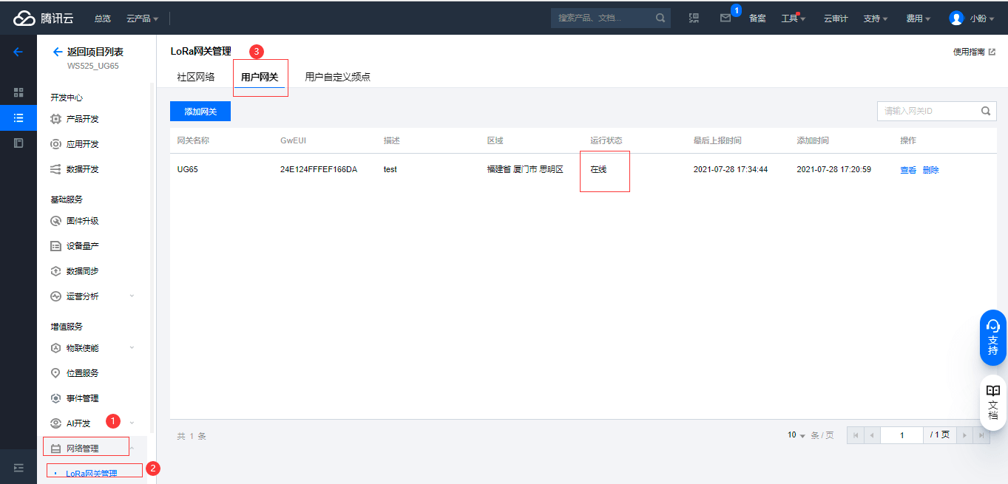Open the 10 items per page dropdown
The image size is (1008, 484).
[x=796, y=435]
